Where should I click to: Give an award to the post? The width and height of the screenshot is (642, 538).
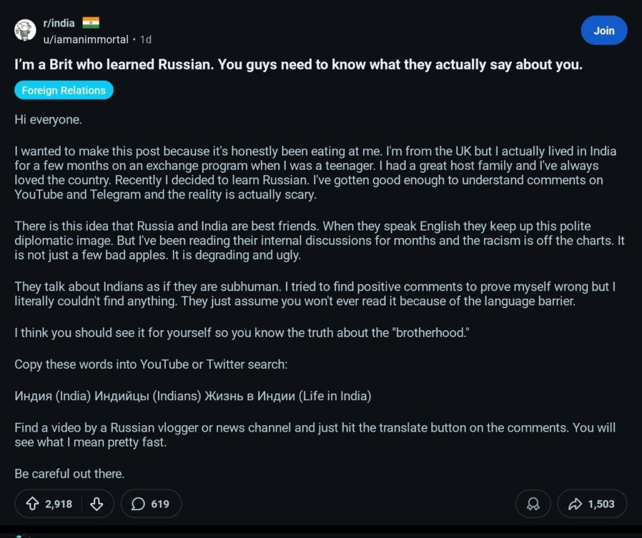click(533, 504)
